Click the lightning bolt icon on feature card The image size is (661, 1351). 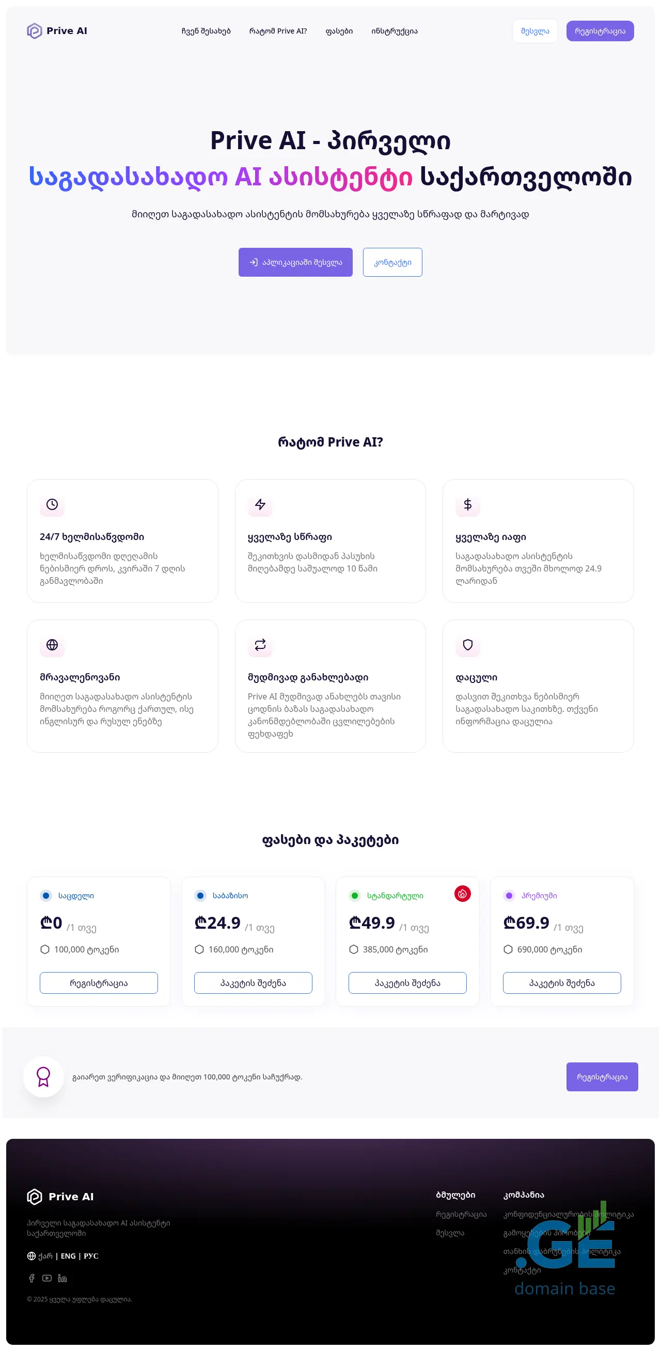pos(260,504)
